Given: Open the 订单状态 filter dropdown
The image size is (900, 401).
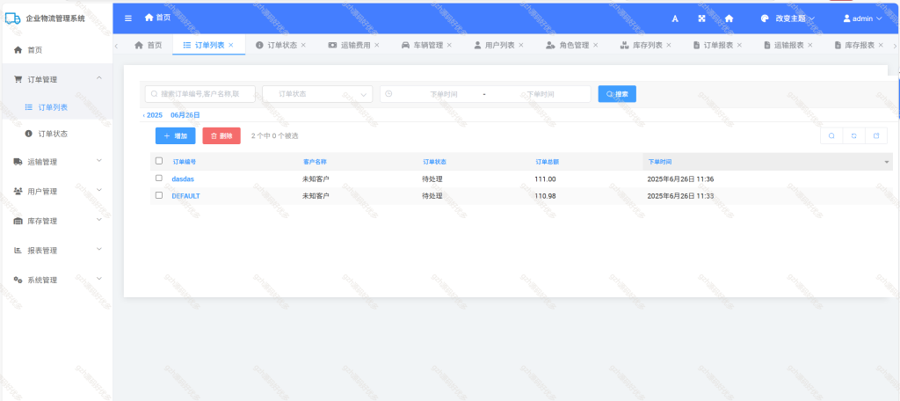Looking at the screenshot, I should coord(317,93).
